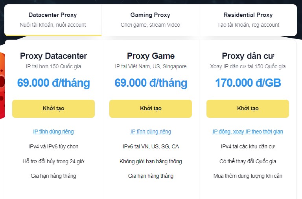The image size is (302, 199).
Task: Click the Proxy Datacenter heading
Action: coord(53,56)
